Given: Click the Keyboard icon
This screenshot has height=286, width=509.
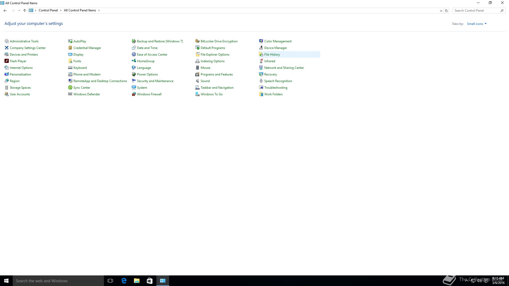Looking at the screenshot, I should [x=70, y=68].
